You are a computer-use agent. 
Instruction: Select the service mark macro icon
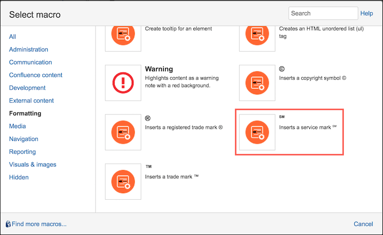coord(257,132)
